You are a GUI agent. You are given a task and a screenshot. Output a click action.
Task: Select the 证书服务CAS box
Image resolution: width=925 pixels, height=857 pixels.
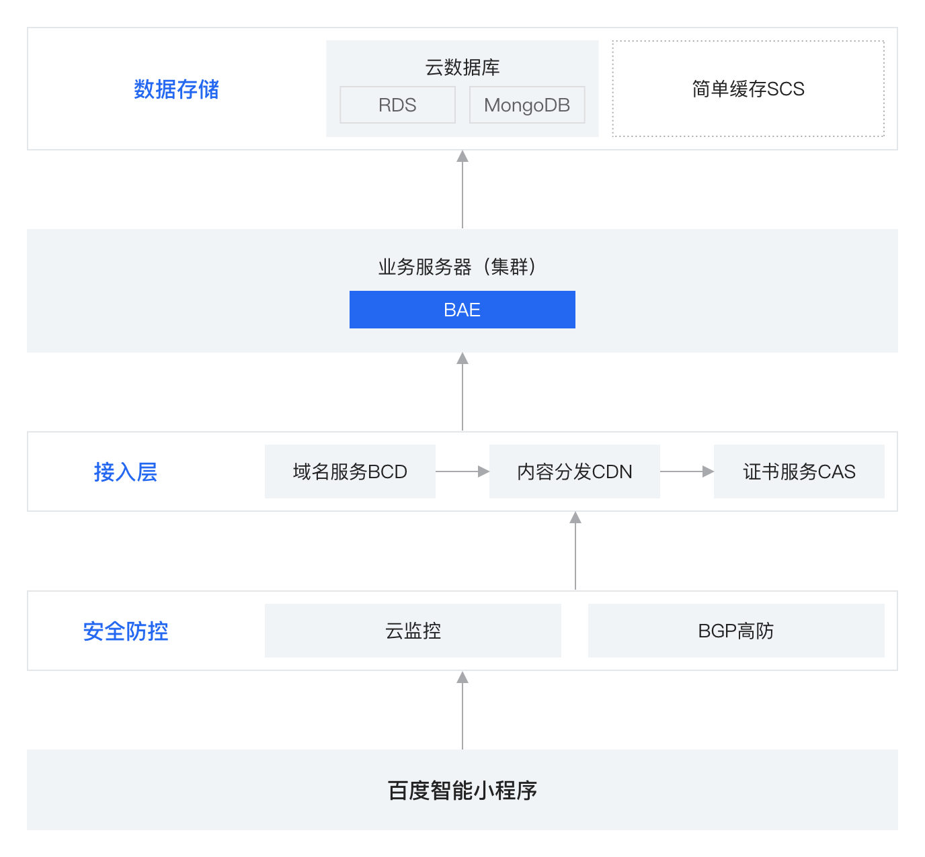(799, 471)
